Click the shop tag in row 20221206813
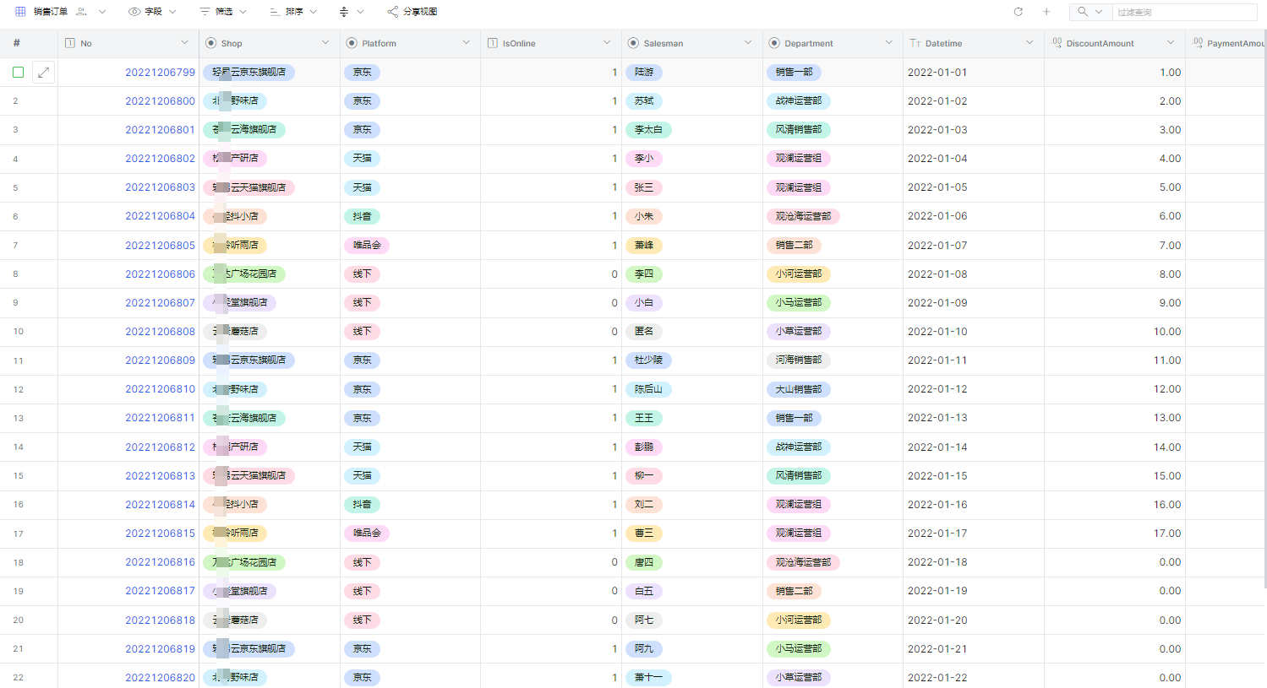This screenshot has height=688, width=1267. click(x=248, y=476)
